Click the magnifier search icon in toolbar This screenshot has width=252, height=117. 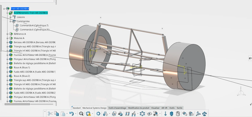[x=81, y=114]
